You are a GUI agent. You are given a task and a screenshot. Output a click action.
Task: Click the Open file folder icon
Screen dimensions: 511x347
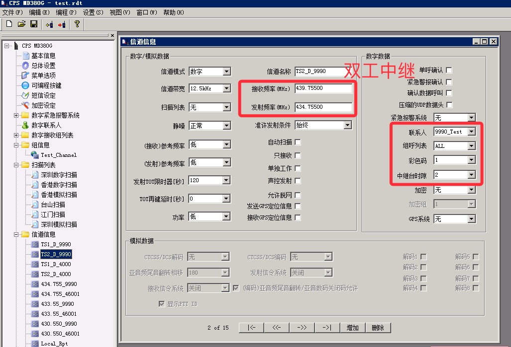21,24
